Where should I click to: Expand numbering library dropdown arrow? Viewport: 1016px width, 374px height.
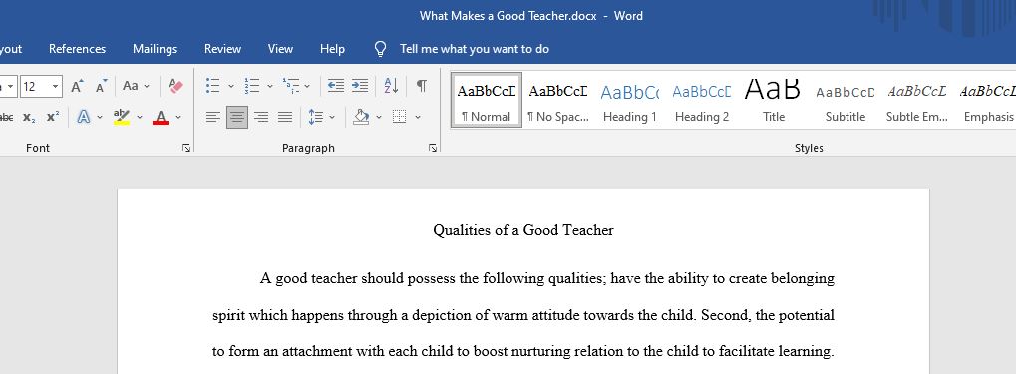(270, 86)
